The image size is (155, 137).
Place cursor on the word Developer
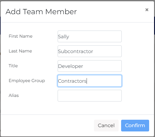71,66
